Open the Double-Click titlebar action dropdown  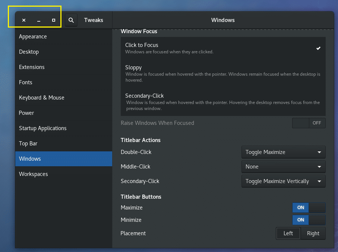[283, 152]
